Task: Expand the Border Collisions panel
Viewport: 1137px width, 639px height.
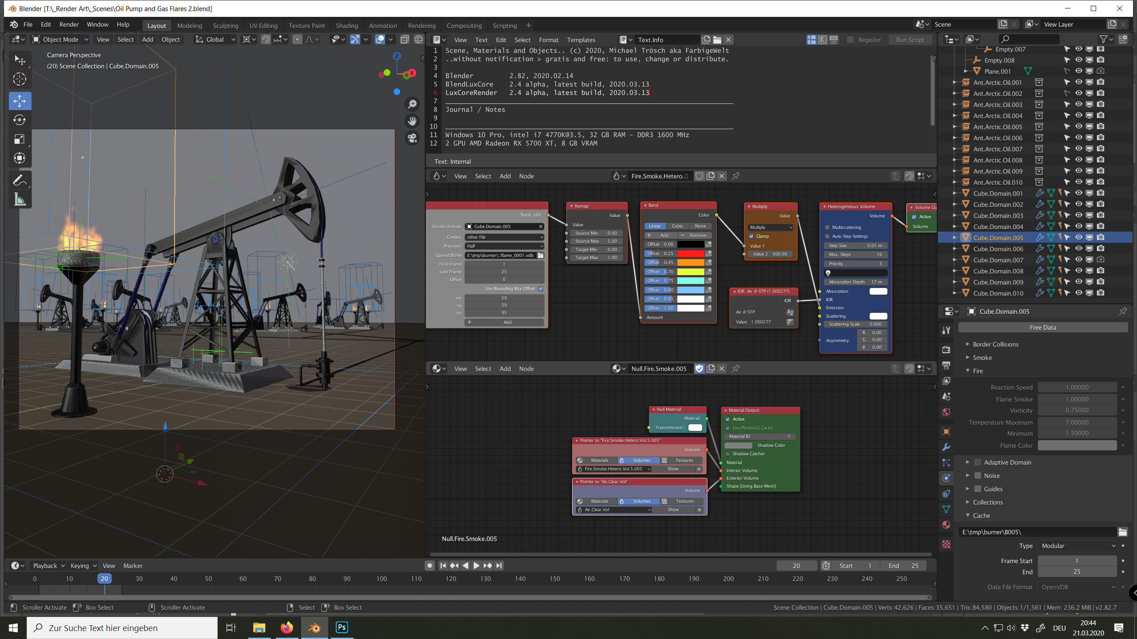Action: pyautogui.click(x=995, y=344)
